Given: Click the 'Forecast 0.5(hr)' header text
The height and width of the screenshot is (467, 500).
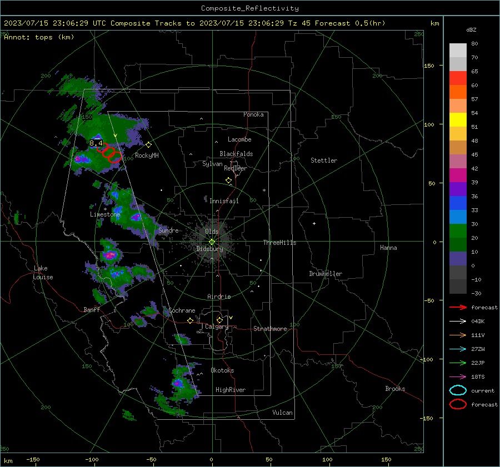Looking at the screenshot, I should (x=350, y=23).
